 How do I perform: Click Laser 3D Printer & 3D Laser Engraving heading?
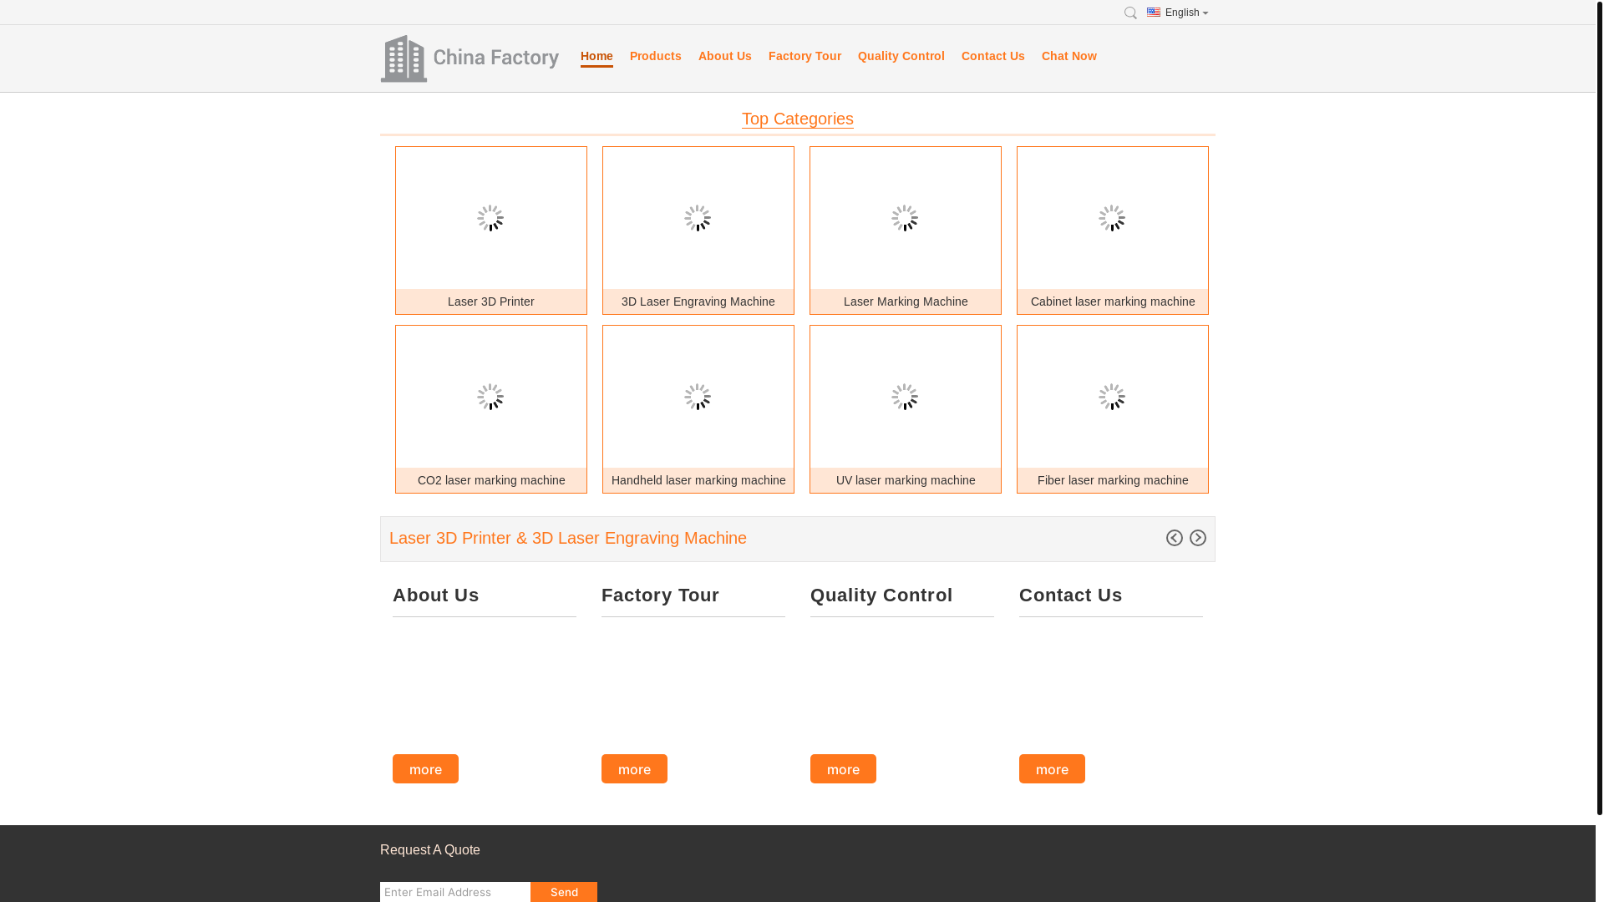point(568,538)
